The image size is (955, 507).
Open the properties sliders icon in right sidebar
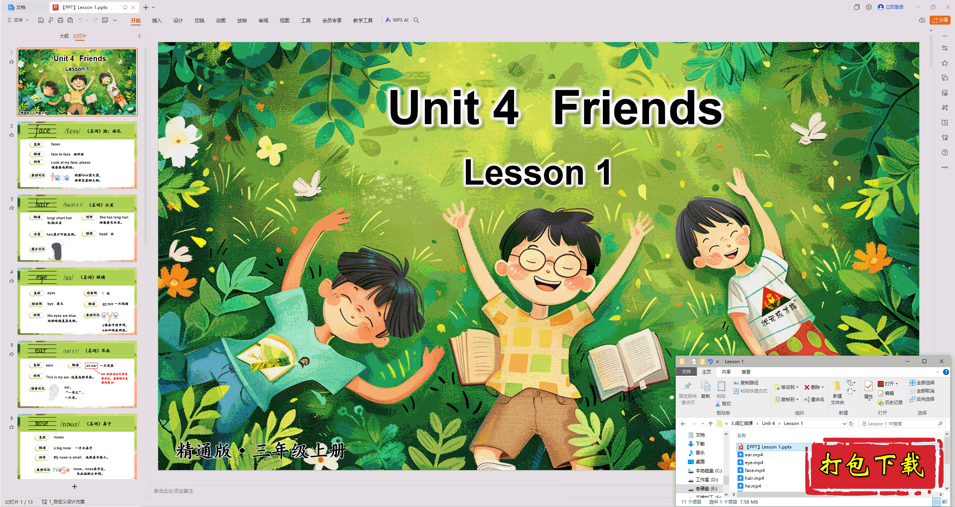pyautogui.click(x=945, y=48)
